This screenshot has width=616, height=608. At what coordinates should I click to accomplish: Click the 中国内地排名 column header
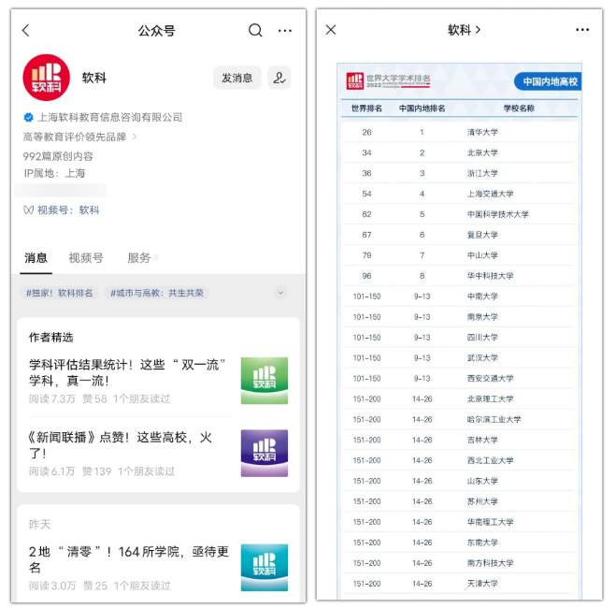[x=422, y=109]
